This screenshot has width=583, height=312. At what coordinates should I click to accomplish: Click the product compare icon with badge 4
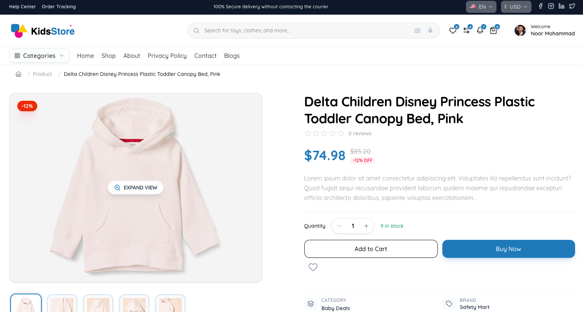[x=467, y=30]
